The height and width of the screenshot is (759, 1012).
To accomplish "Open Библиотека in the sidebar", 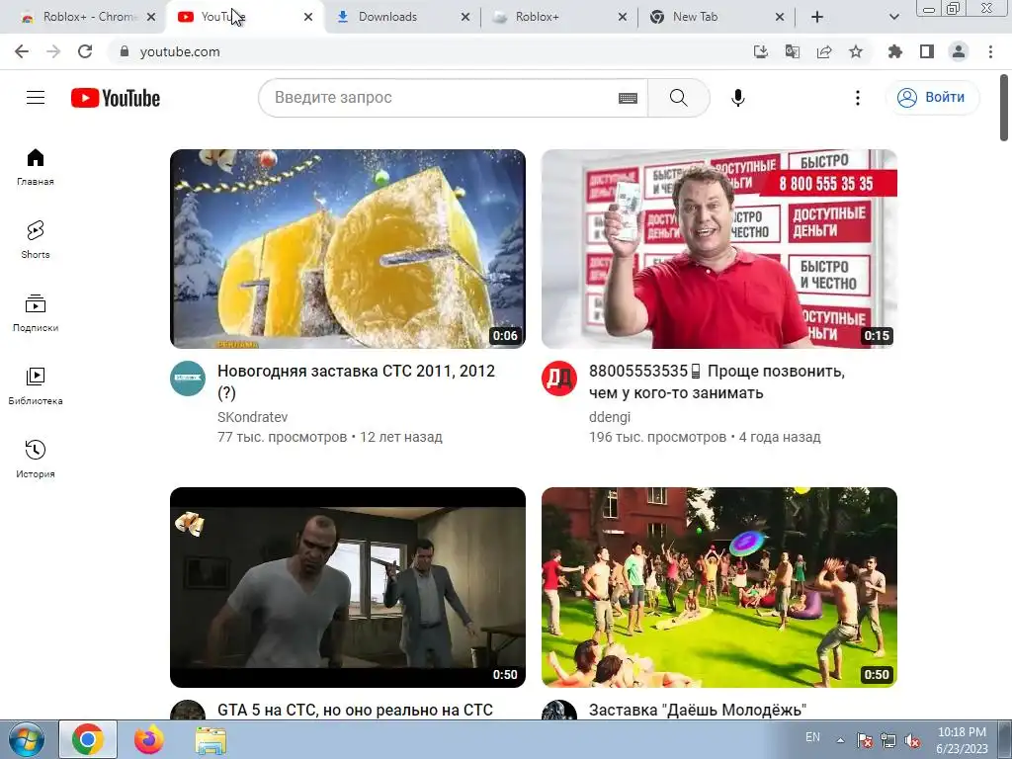I will 36,386.
